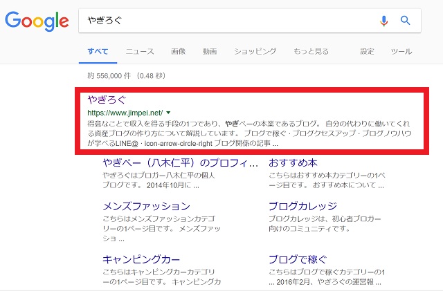Click the blue magnifying glass search icon
The width and height of the screenshot is (443, 291).
point(406,21)
